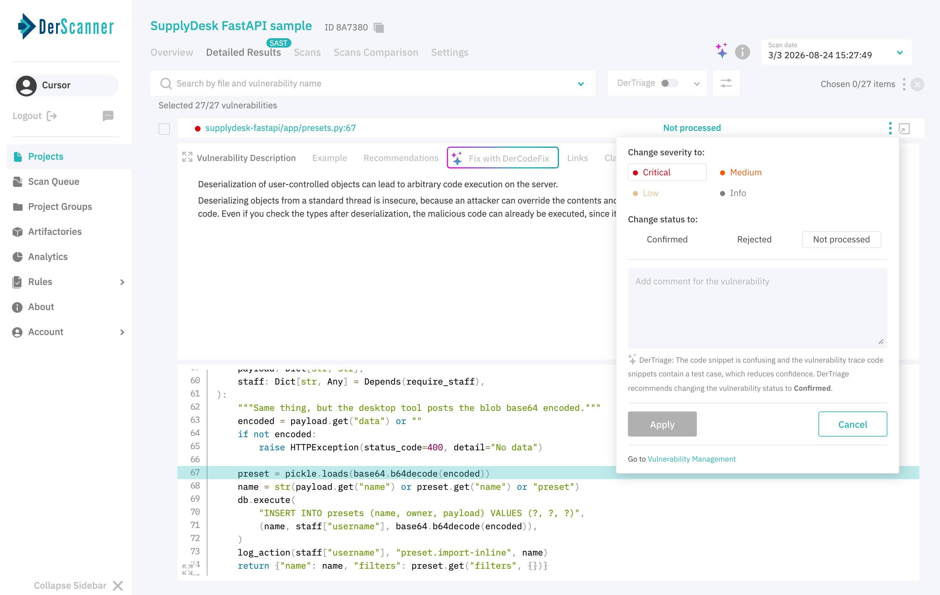
Task: Click the Account person icon
Action: click(17, 332)
